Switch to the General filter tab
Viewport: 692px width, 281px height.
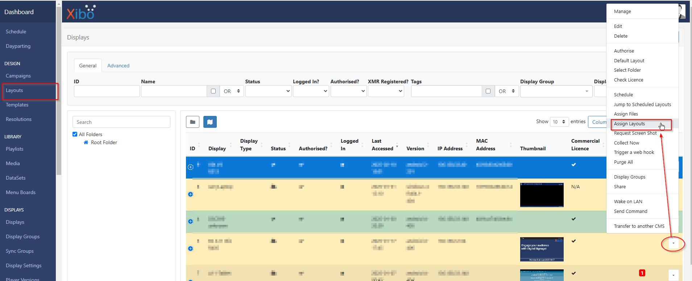pos(88,66)
